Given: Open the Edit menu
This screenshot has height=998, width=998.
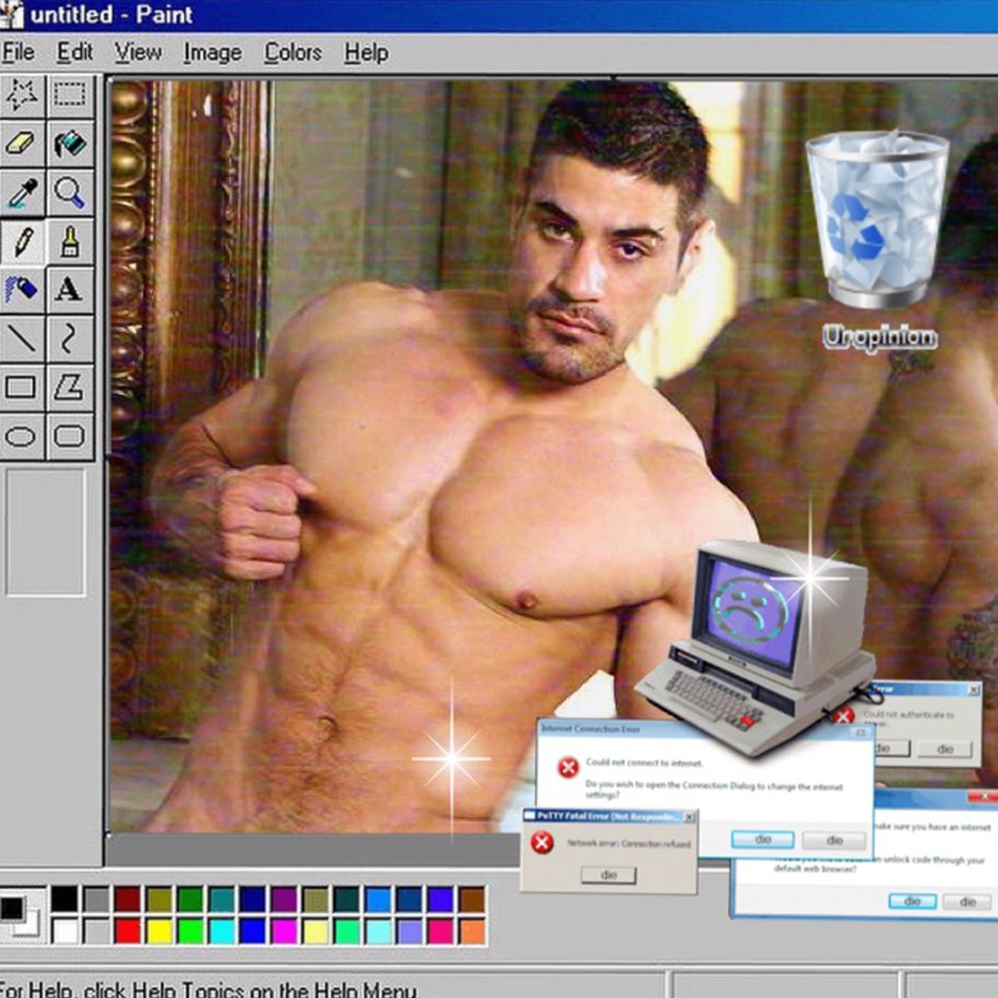Looking at the screenshot, I should click(75, 52).
